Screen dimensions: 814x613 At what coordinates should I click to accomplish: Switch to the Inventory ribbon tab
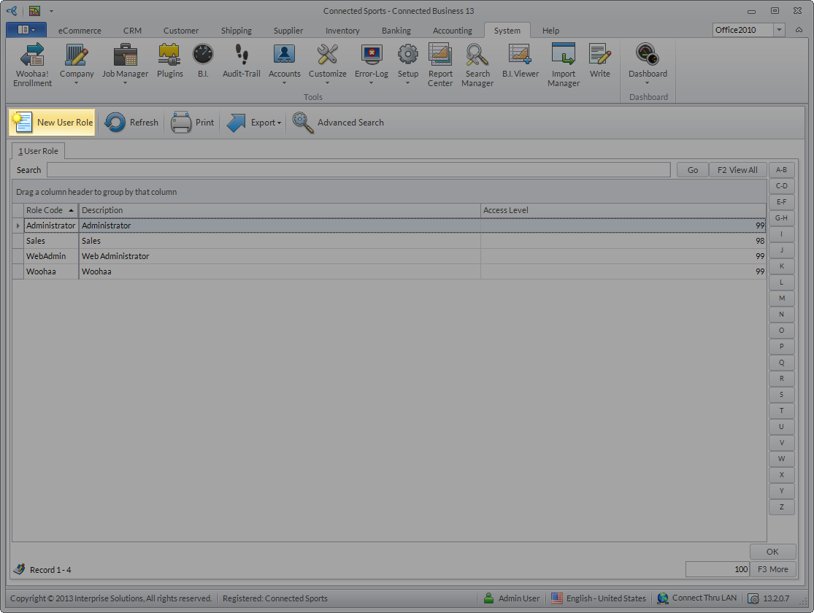[342, 31]
